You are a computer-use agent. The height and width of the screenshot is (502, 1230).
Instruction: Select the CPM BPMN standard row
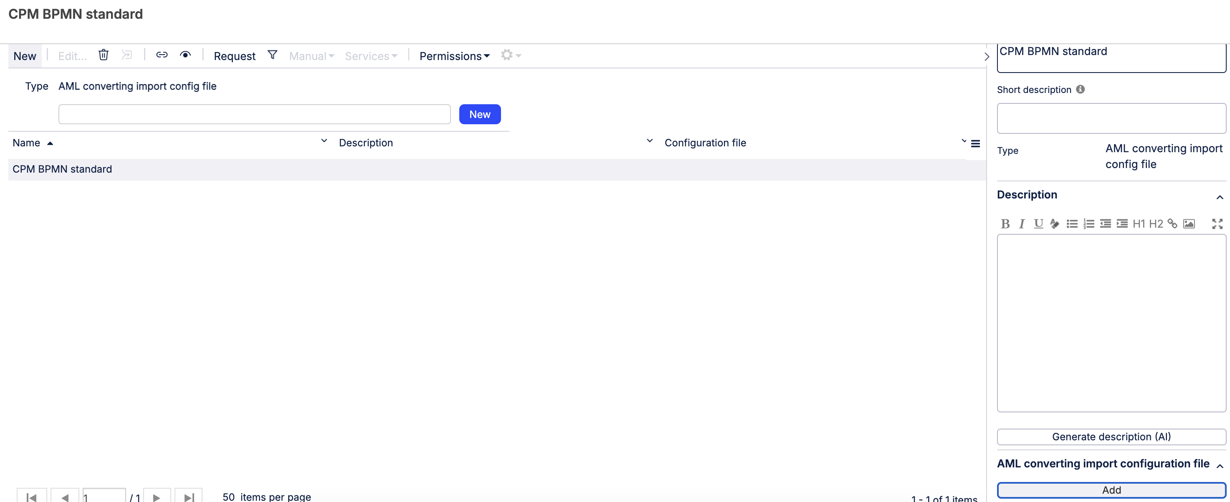(x=497, y=169)
